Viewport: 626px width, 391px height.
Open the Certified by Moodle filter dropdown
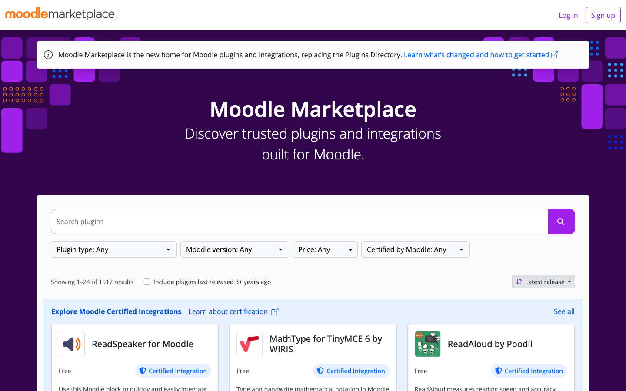(x=416, y=249)
